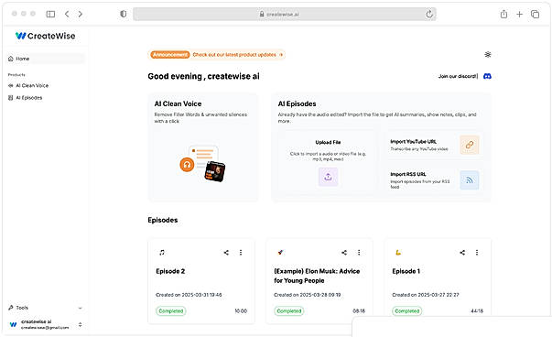The image size is (552, 337).
Task: Open more options for Episode 2
Action: click(x=241, y=253)
